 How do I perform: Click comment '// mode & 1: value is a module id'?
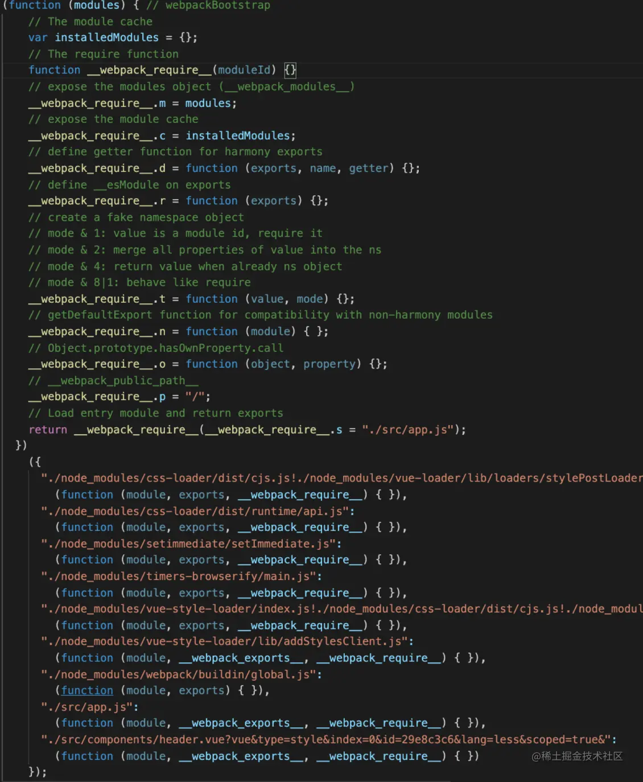tap(175, 233)
